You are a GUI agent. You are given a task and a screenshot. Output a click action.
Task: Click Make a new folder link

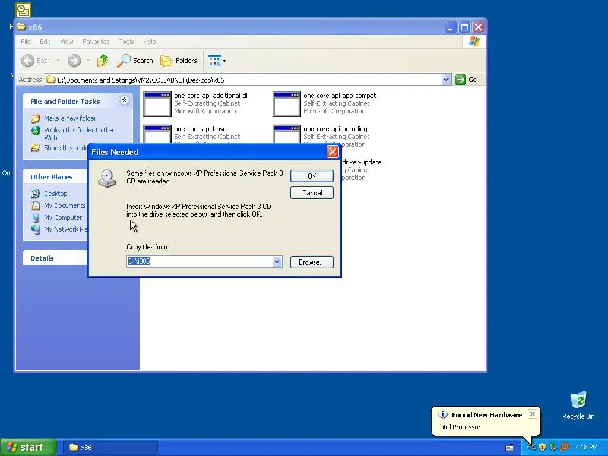click(x=70, y=118)
